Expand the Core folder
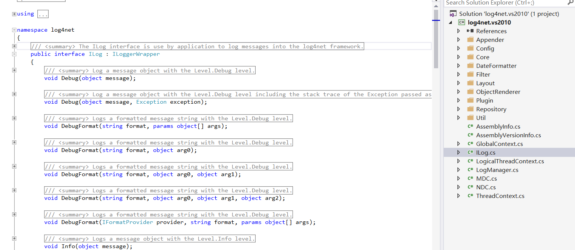 click(x=458, y=57)
